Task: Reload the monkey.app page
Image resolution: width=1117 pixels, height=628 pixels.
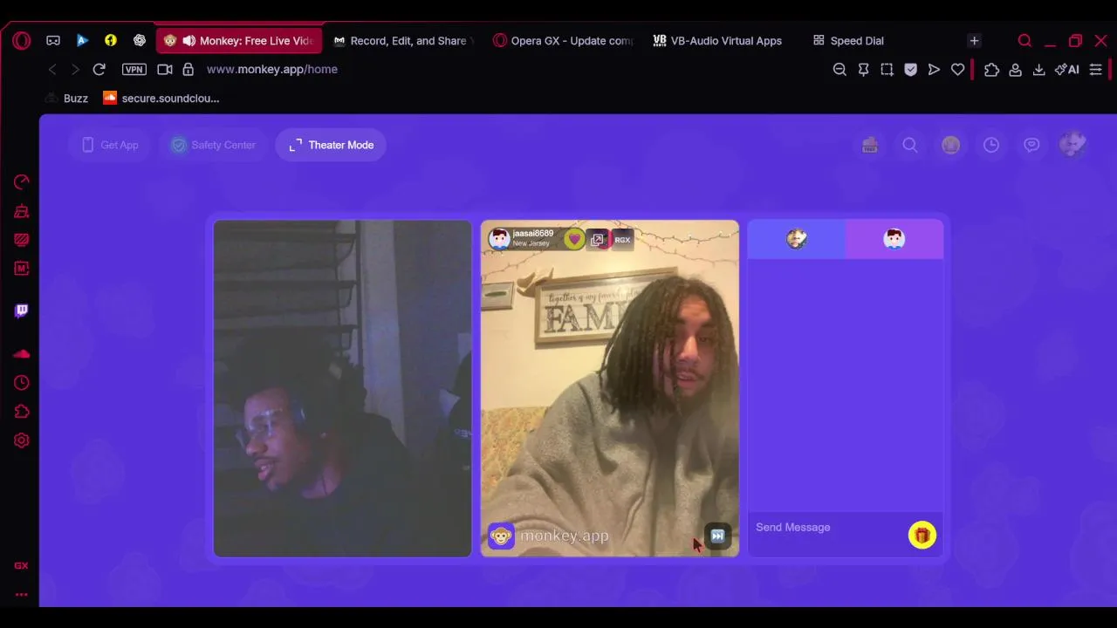Action: coord(99,69)
